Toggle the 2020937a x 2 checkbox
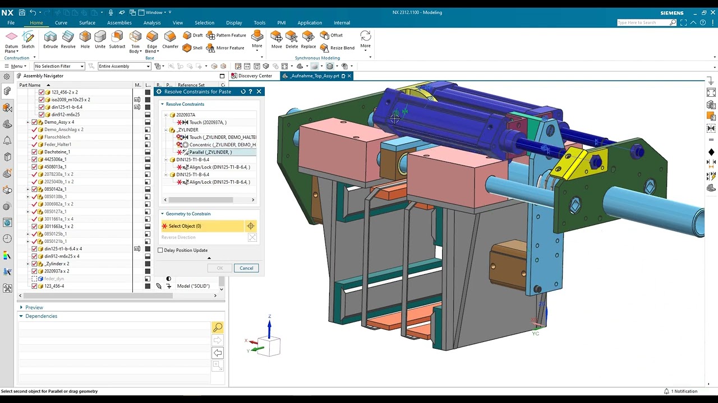The width and height of the screenshot is (718, 403). point(34,271)
